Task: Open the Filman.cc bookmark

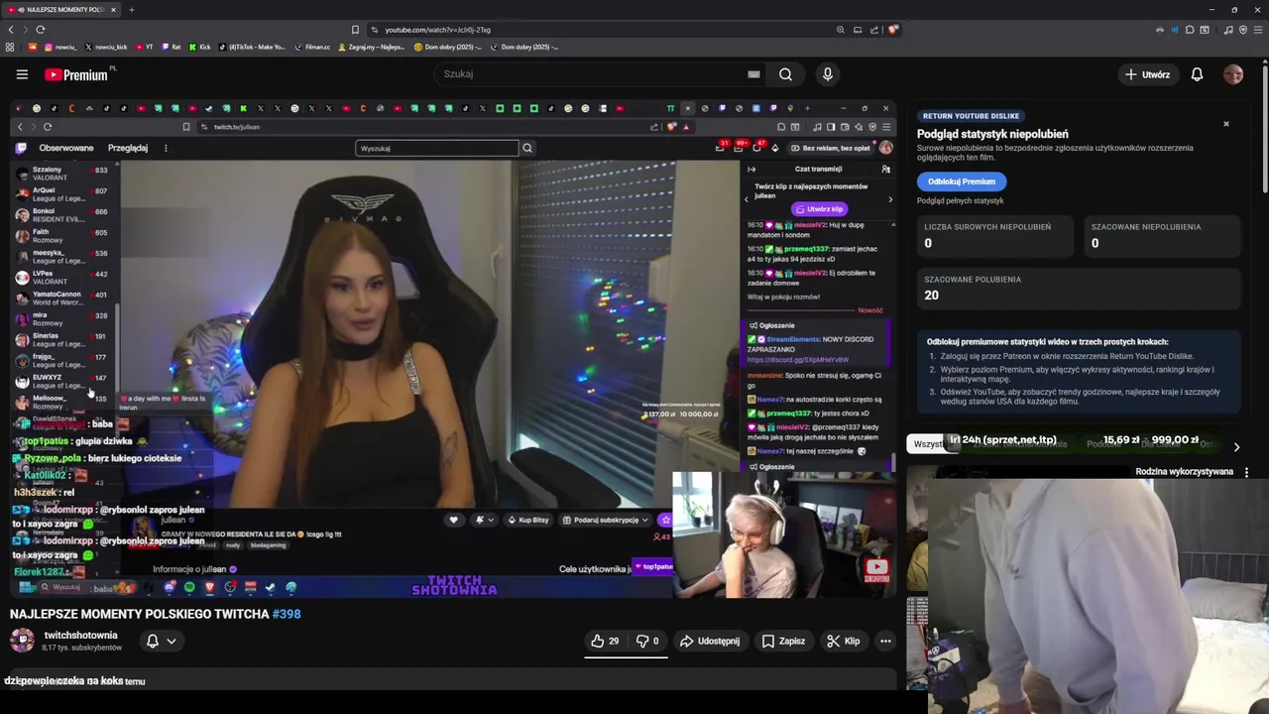Action: (312, 47)
